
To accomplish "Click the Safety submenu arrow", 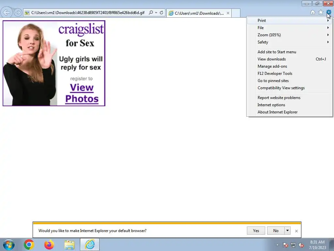I will 328,42.
